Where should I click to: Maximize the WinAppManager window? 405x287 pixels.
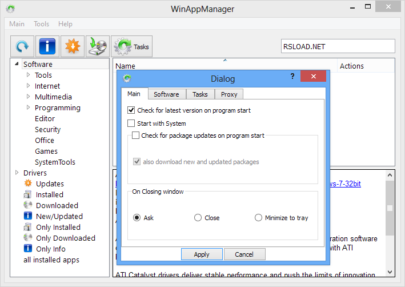[x=367, y=6]
